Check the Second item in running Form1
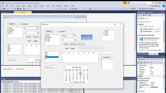This screenshot has width=166, height=93. point(46,37)
